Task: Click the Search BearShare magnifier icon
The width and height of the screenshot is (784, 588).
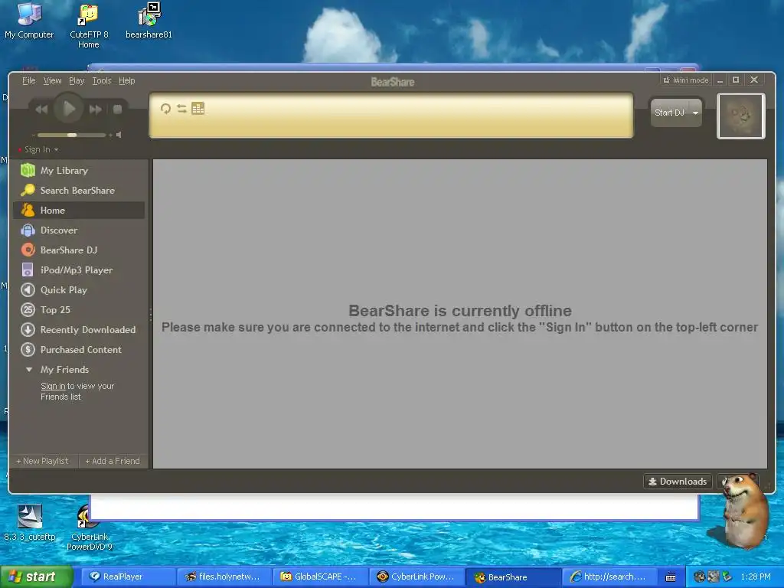Action: (28, 191)
